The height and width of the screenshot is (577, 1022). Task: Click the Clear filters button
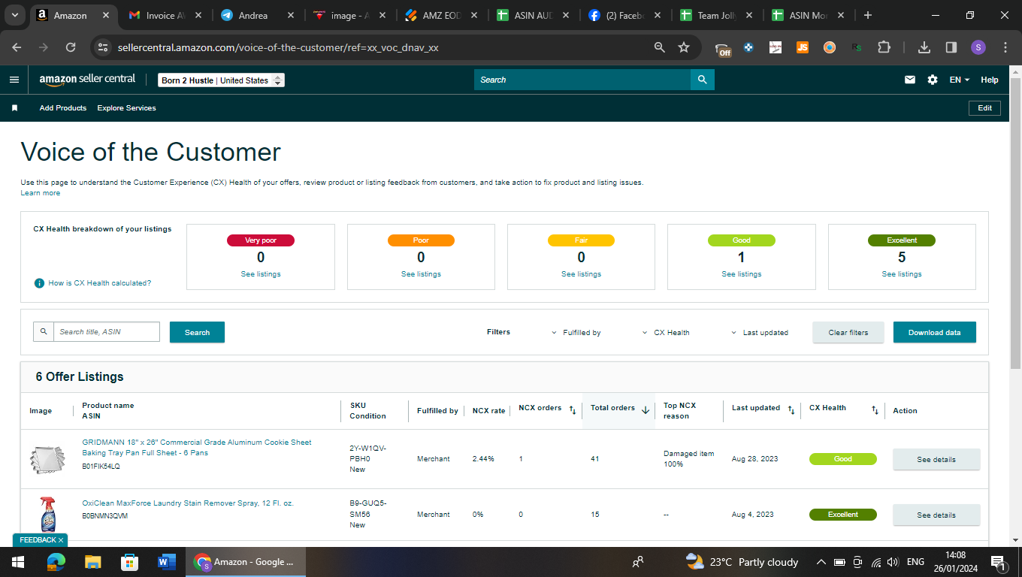[x=848, y=332]
